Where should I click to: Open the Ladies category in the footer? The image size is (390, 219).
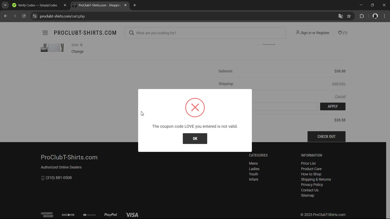click(254, 169)
